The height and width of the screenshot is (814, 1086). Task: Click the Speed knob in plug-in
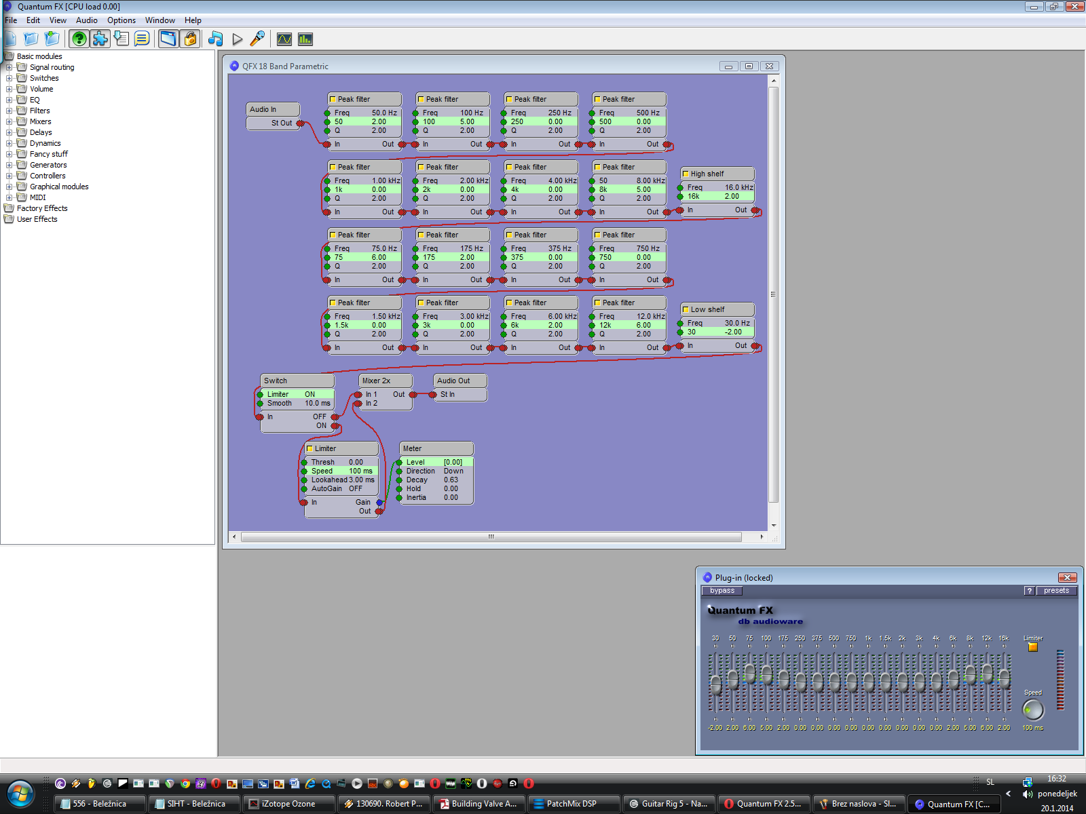coord(1032,710)
